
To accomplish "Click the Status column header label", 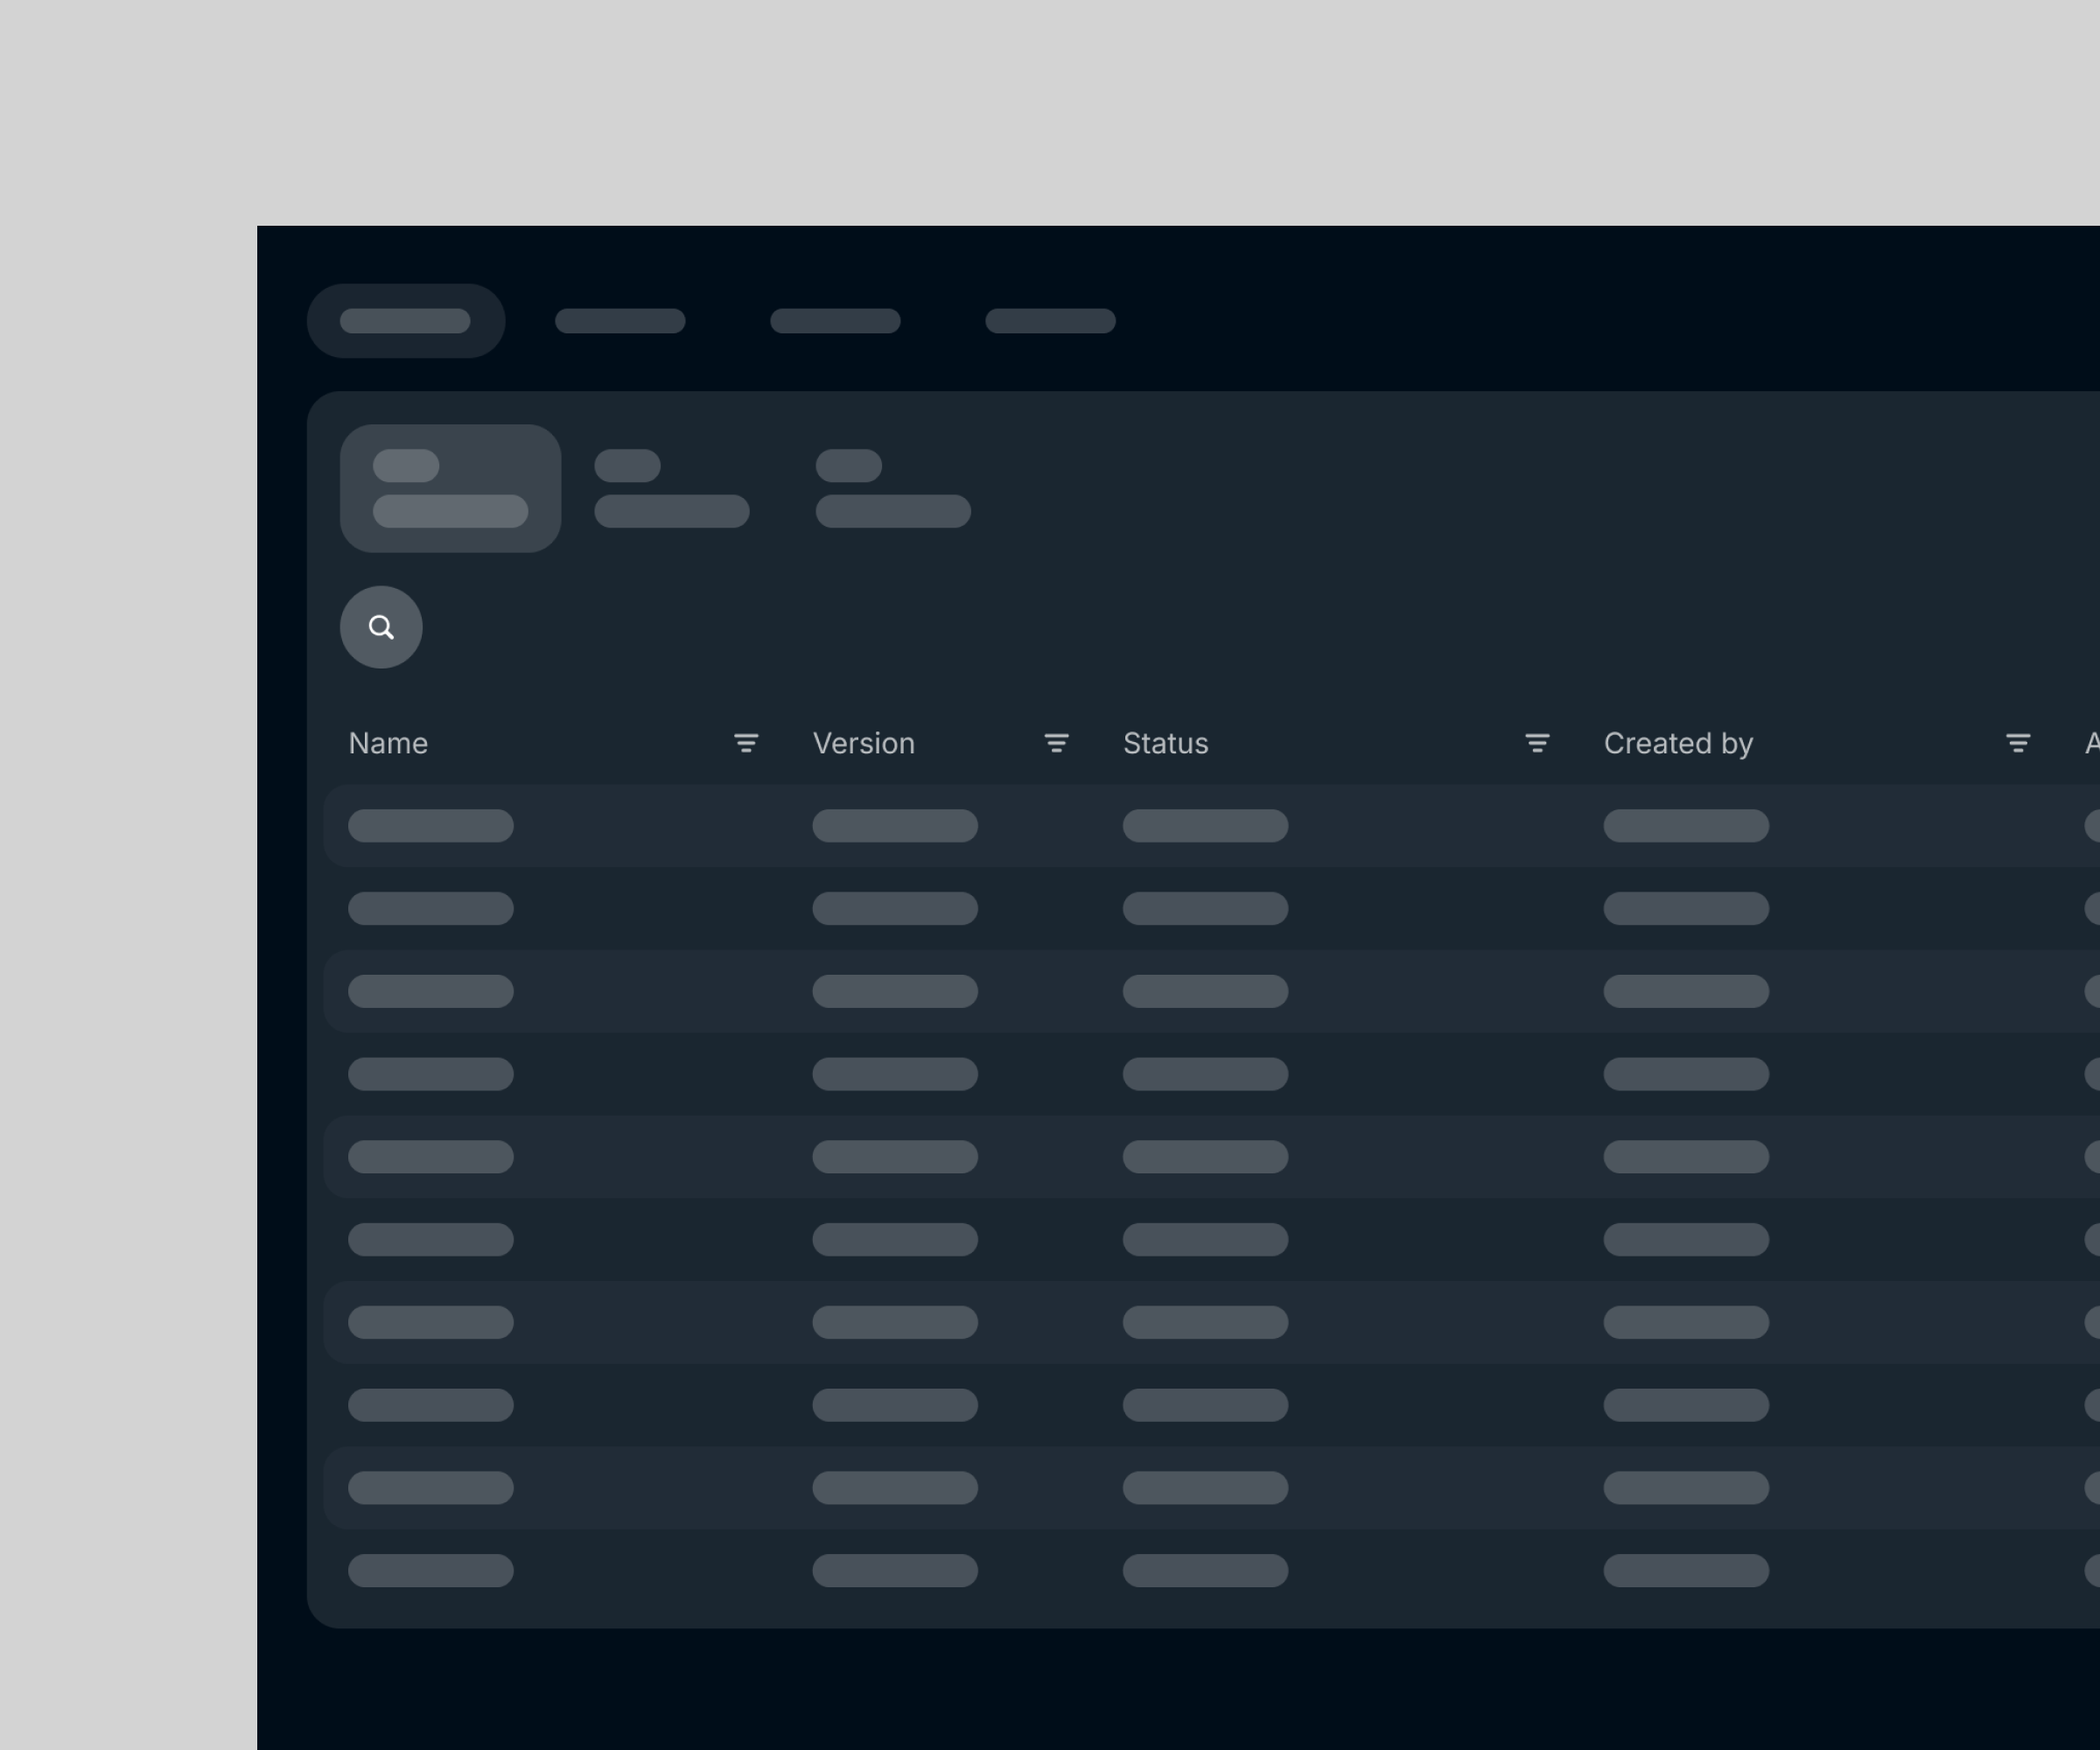I will (1165, 743).
